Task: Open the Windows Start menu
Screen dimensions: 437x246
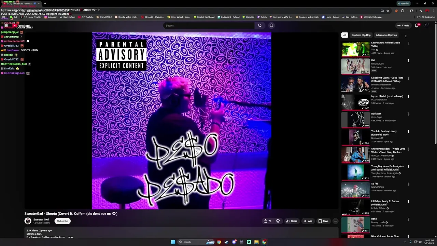Action: point(173,242)
